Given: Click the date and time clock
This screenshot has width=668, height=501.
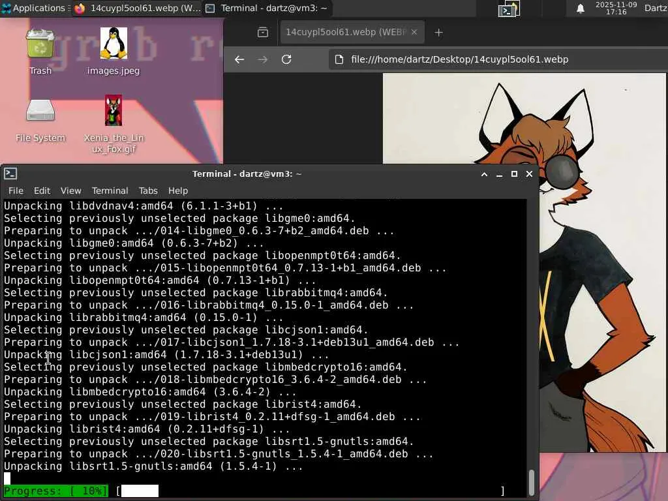Looking at the screenshot, I should (616, 8).
